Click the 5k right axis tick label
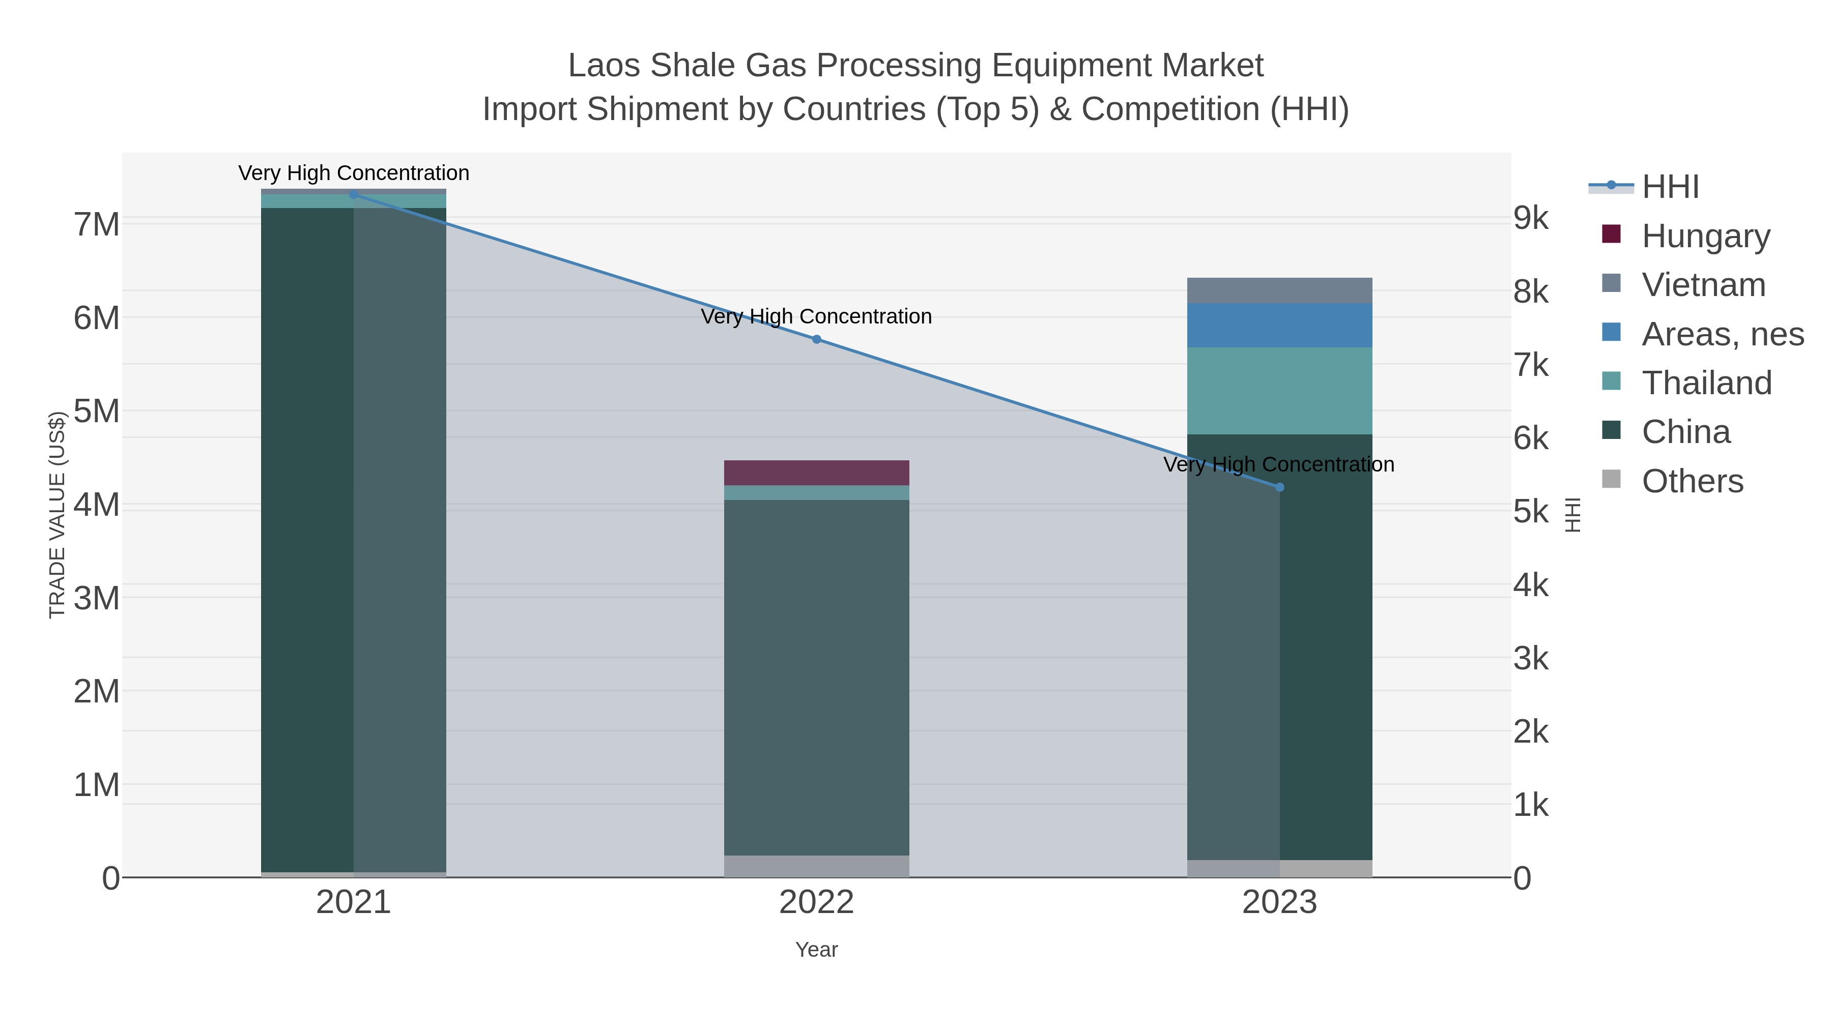 tap(1531, 512)
